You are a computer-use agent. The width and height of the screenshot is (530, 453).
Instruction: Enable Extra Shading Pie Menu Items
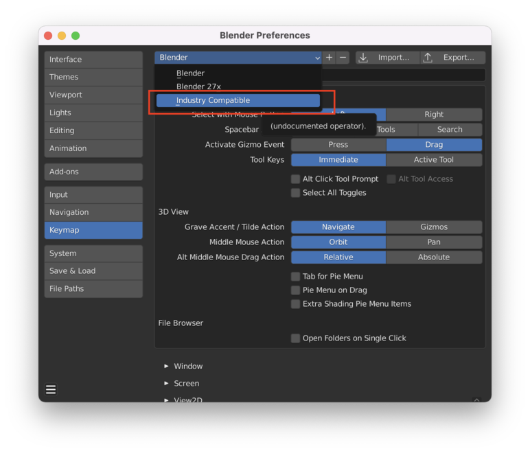(x=295, y=304)
